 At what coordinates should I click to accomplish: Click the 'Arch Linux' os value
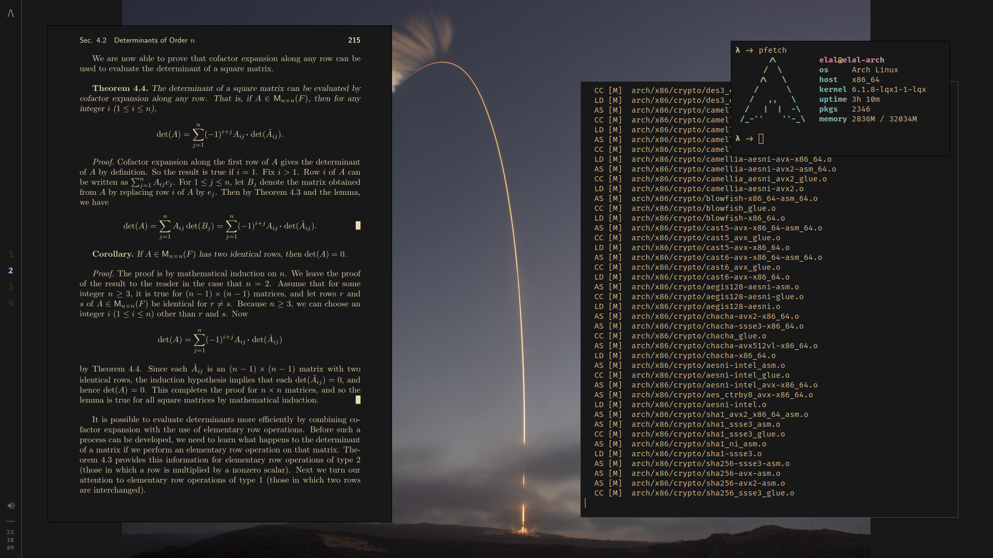tap(875, 70)
